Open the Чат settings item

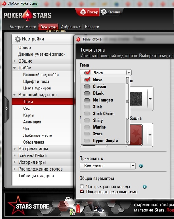26,129
